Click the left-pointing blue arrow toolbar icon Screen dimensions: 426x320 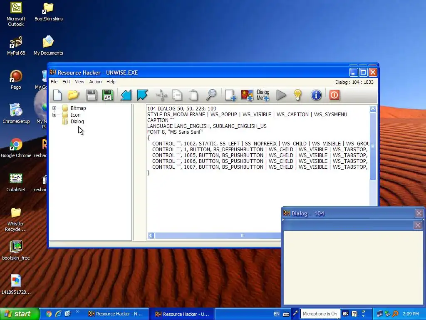click(126, 95)
